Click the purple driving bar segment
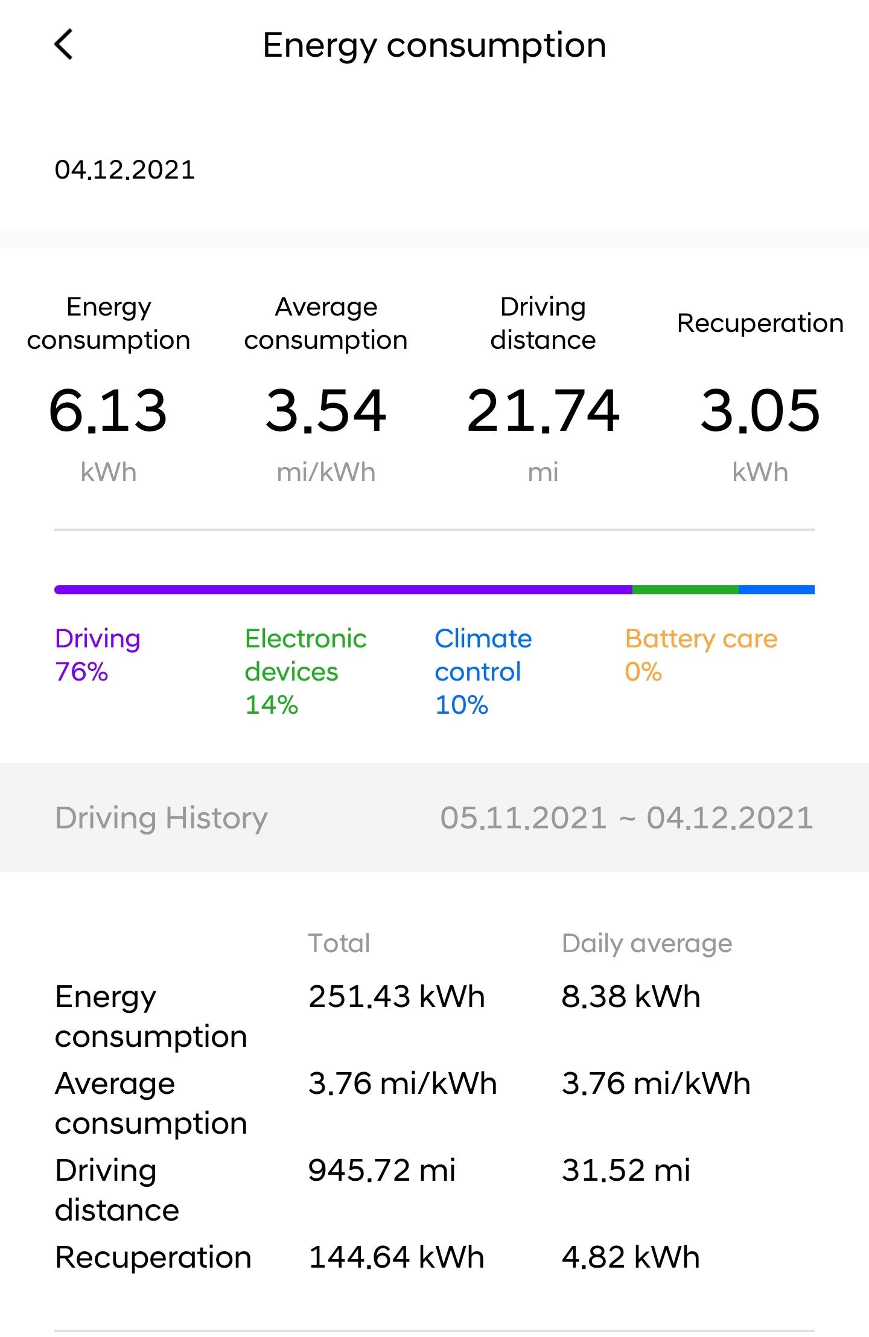 coord(343,589)
